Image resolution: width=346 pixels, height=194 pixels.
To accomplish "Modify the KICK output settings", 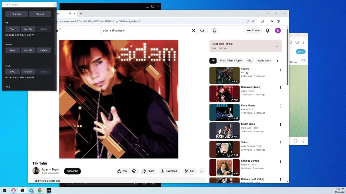I will tap(28, 72).
